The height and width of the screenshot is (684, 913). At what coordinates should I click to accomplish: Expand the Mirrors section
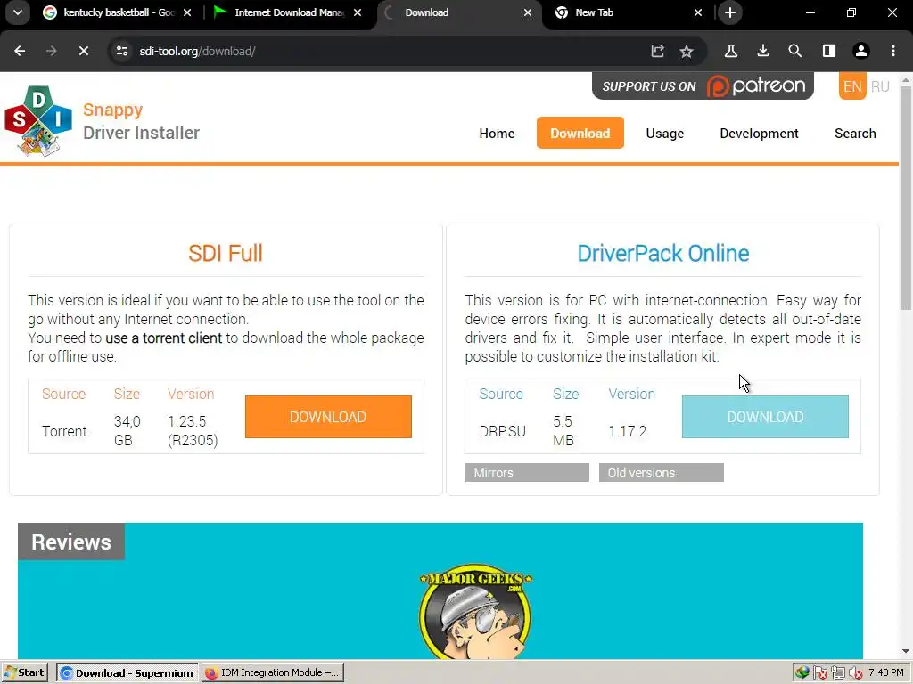coord(527,473)
